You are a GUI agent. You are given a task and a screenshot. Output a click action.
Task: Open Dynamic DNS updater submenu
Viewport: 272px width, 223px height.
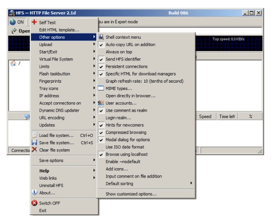[63, 110]
